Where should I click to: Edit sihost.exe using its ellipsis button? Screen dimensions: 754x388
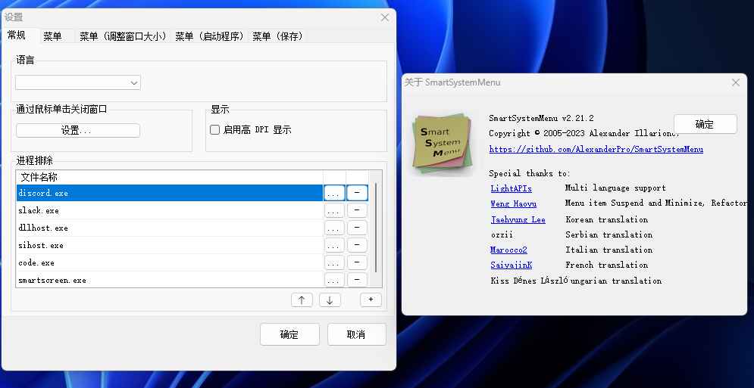coord(334,246)
